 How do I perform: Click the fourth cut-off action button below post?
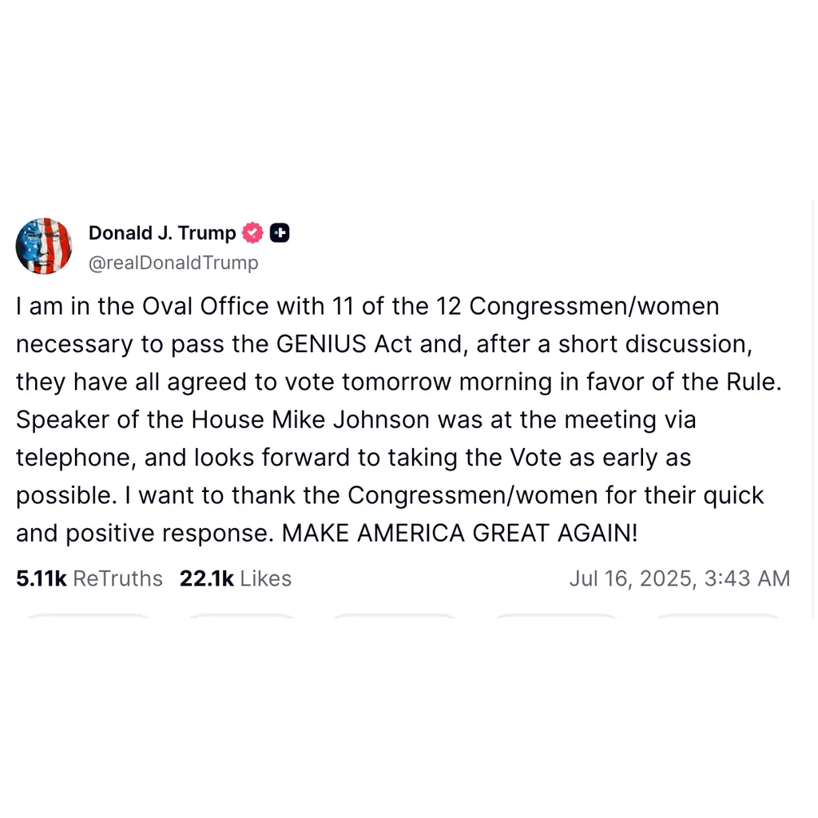click(556, 616)
